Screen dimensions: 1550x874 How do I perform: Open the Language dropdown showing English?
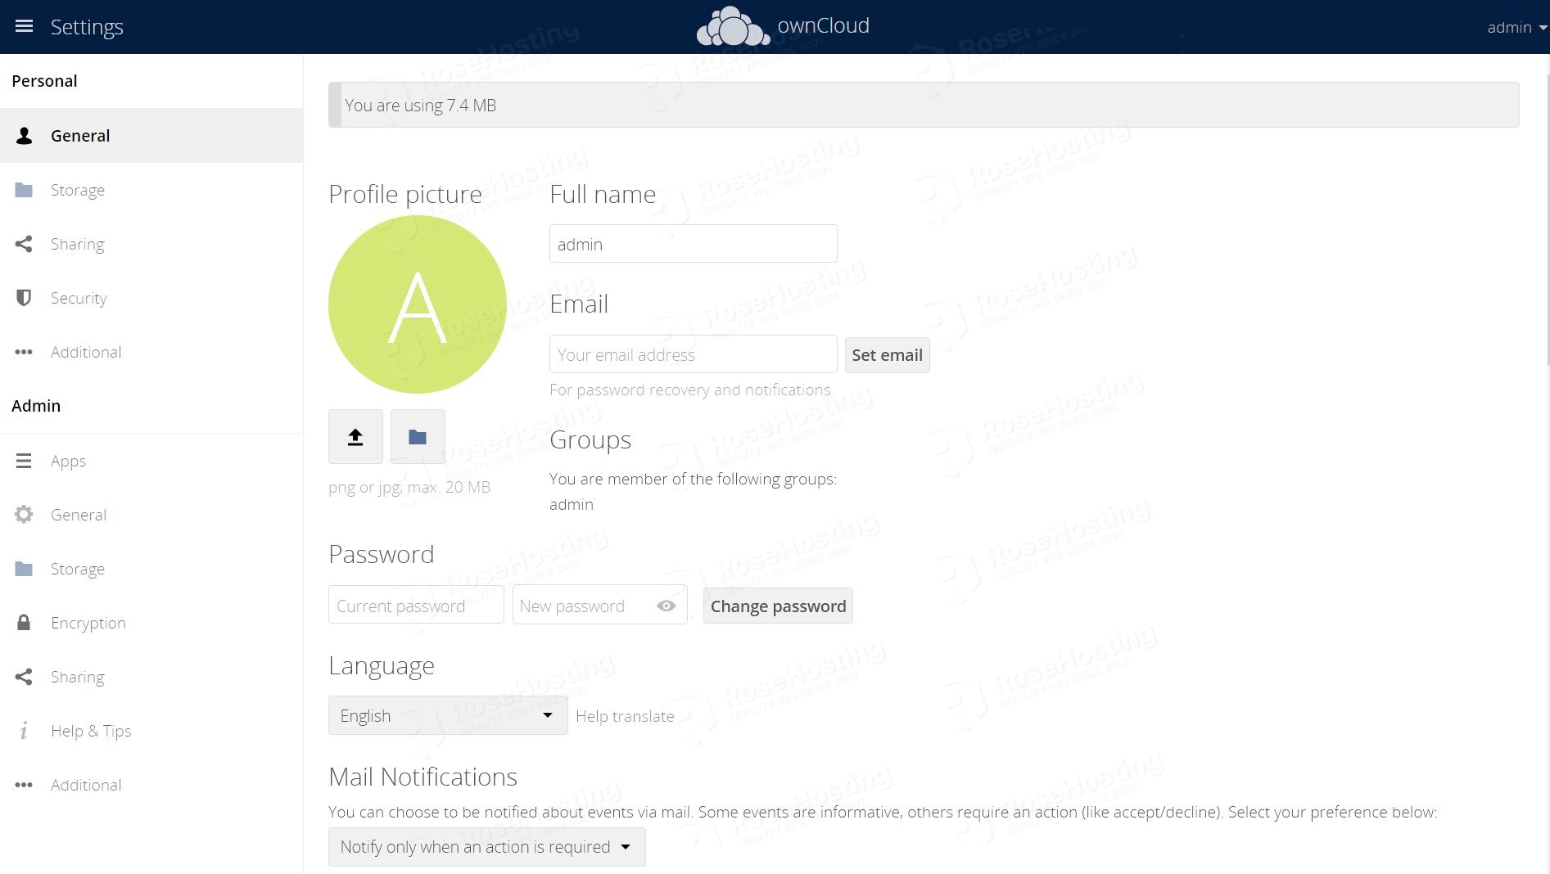447,714
